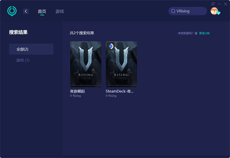The height and width of the screenshot is (158, 230).
Task: Click the 共2个搜索结果 count text
Action: click(82, 33)
